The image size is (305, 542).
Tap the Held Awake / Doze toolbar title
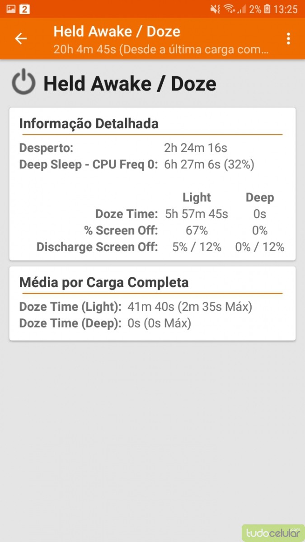coord(117,31)
